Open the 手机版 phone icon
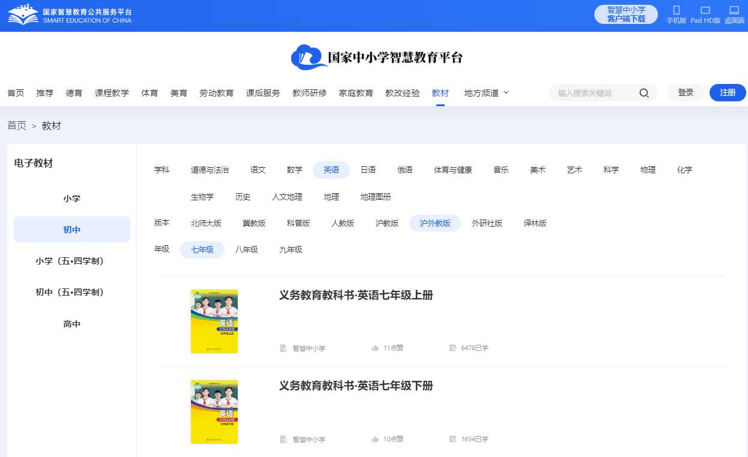 pos(677,10)
